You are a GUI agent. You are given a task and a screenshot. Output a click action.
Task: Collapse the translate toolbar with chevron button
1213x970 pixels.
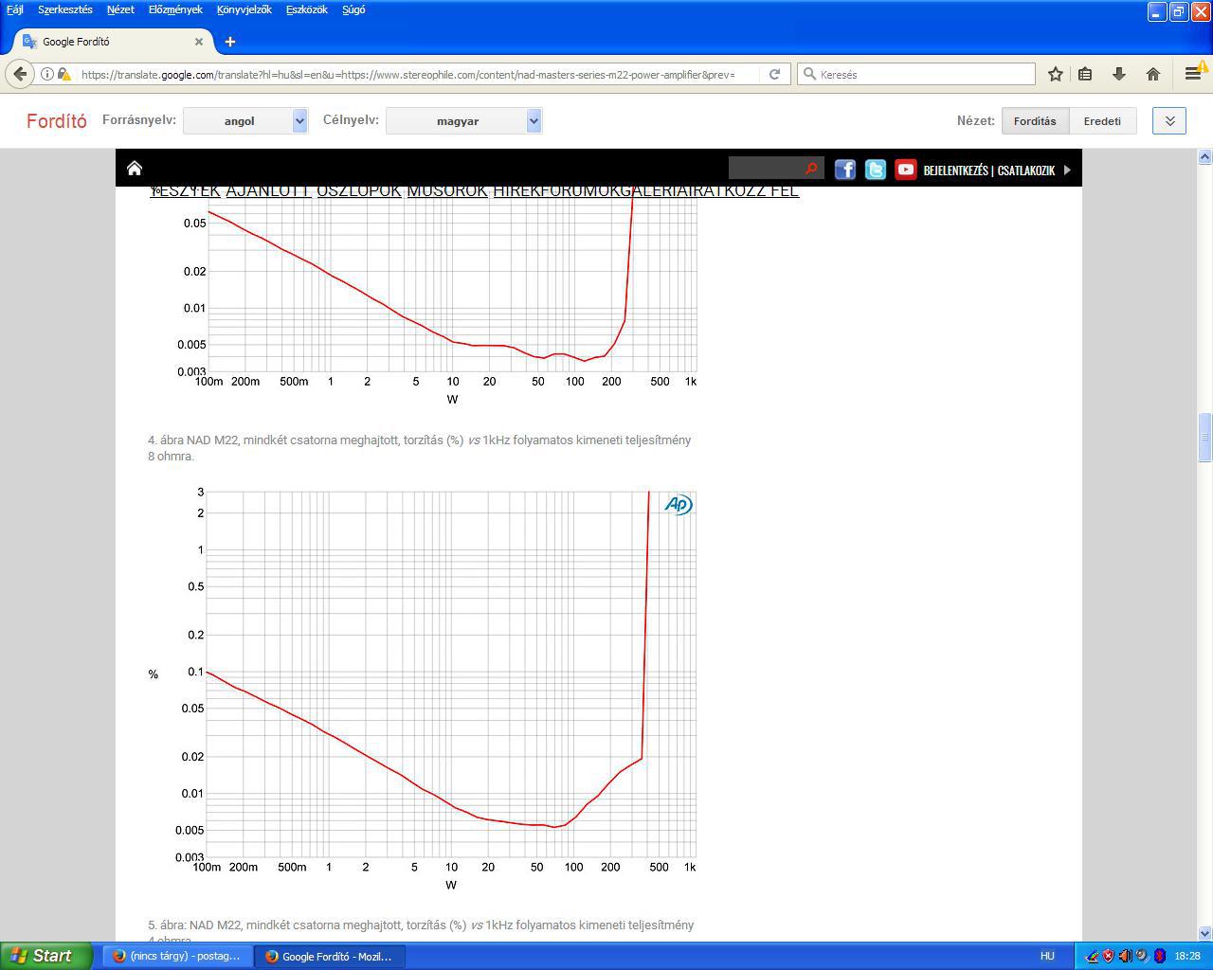1169,120
